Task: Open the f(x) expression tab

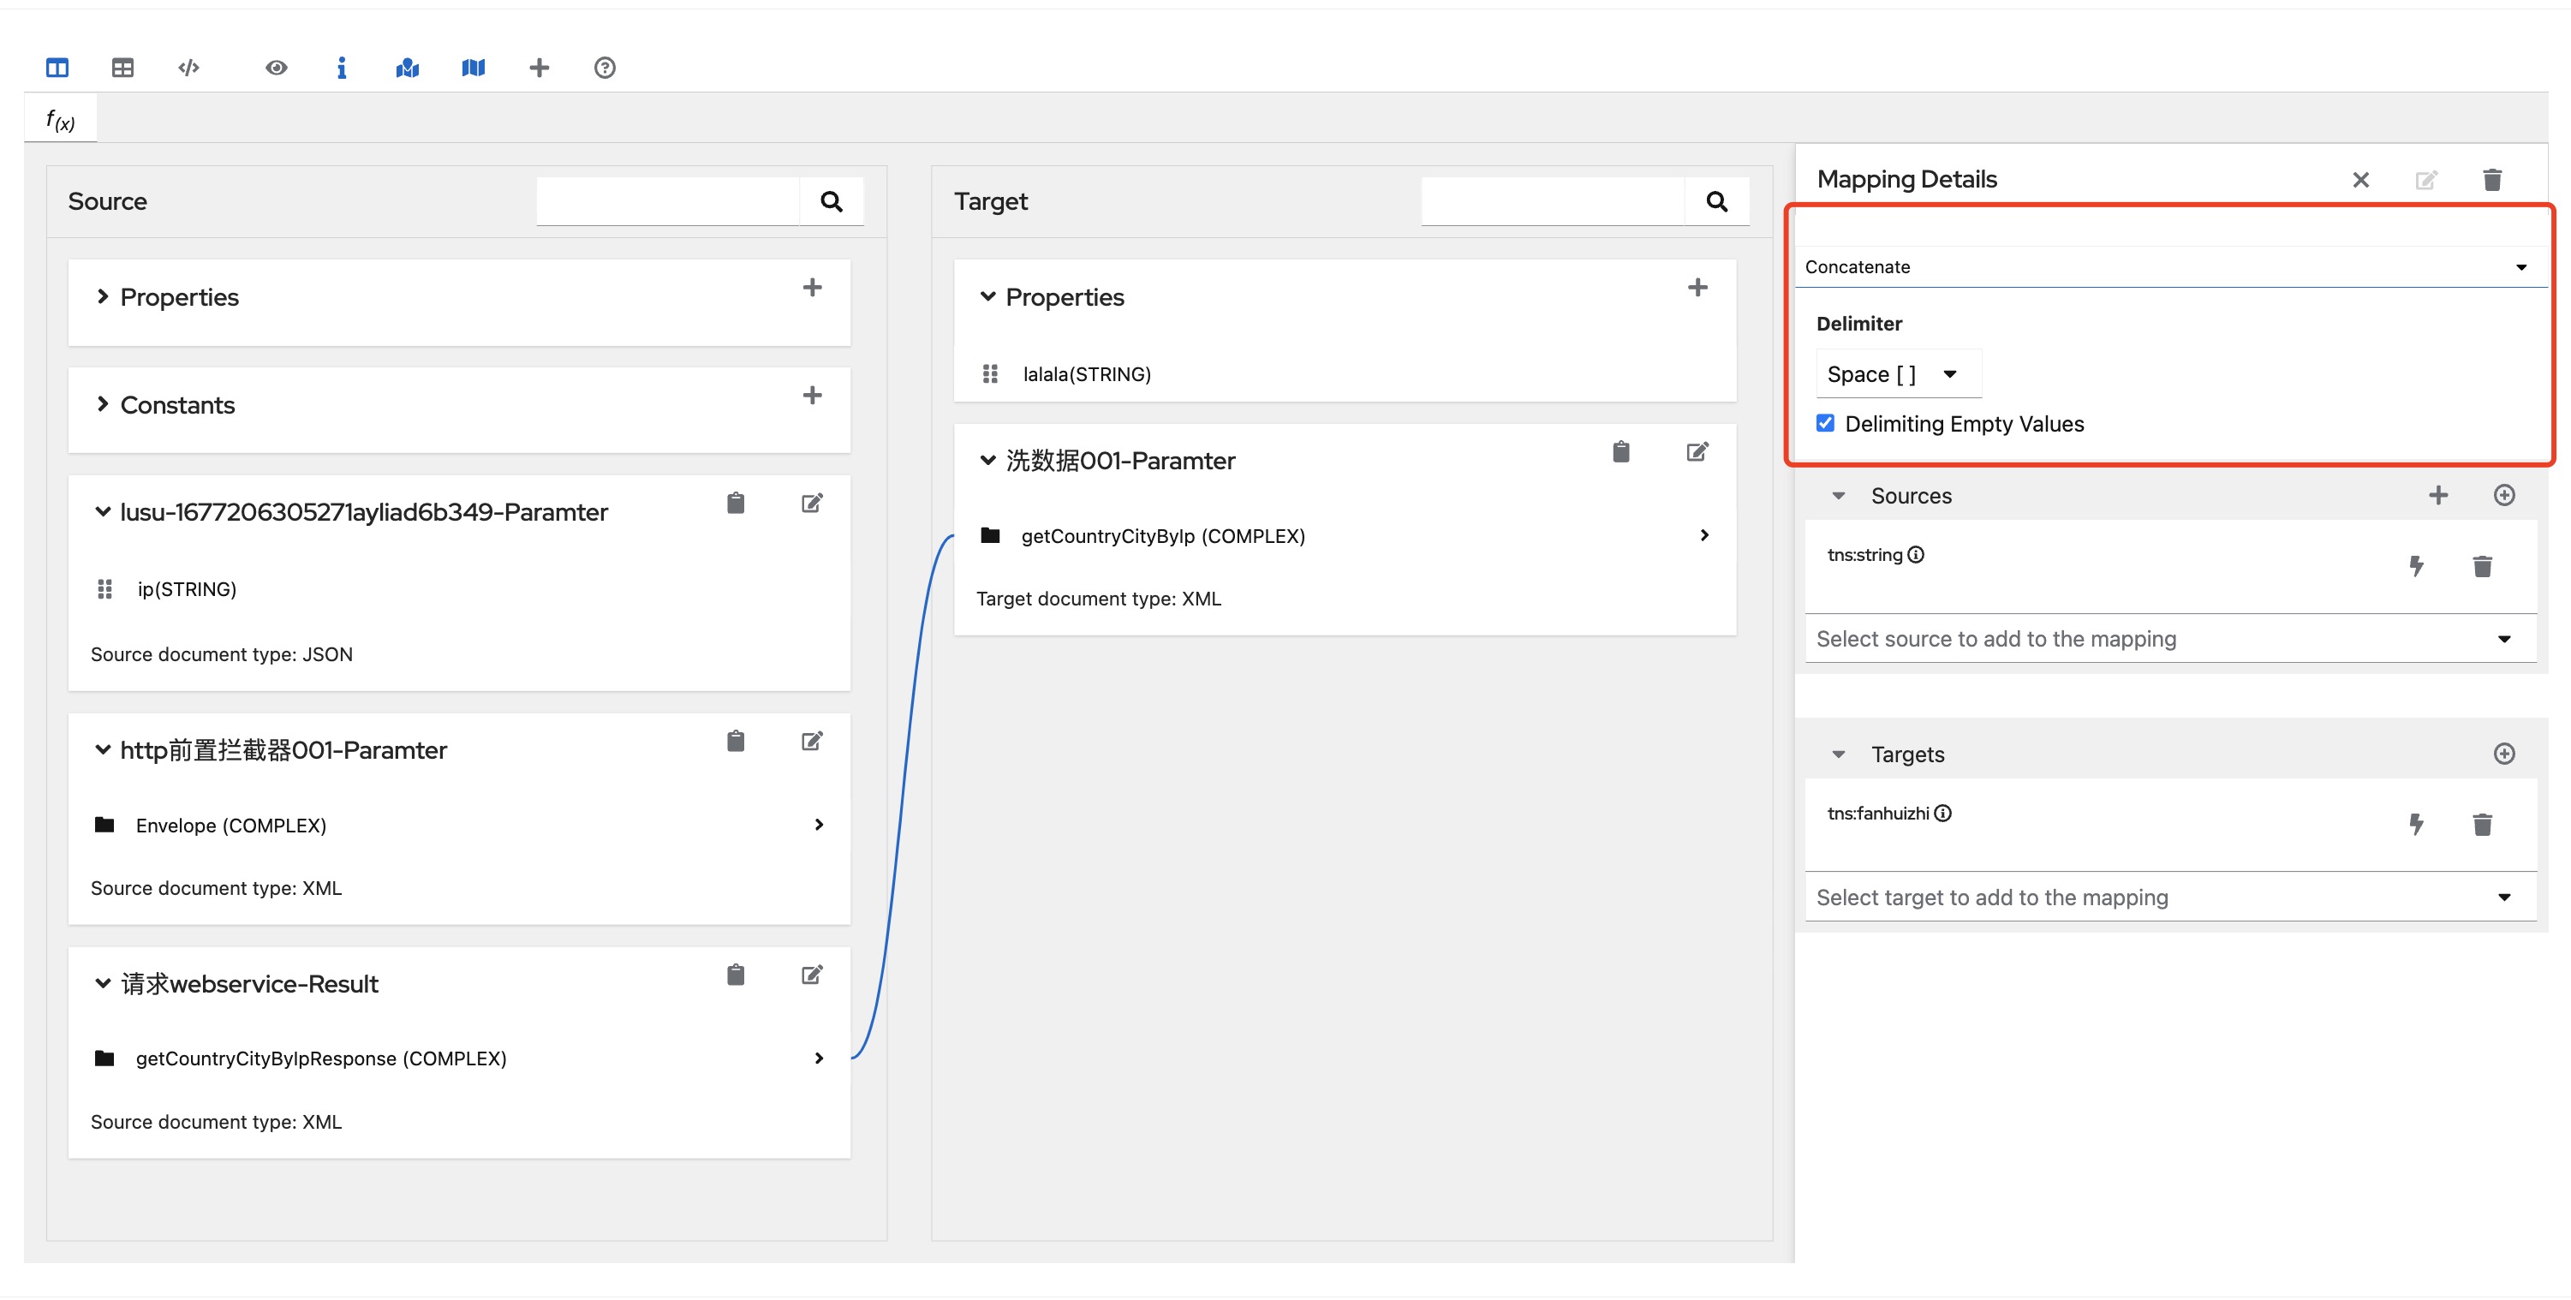Action: click(x=60, y=121)
